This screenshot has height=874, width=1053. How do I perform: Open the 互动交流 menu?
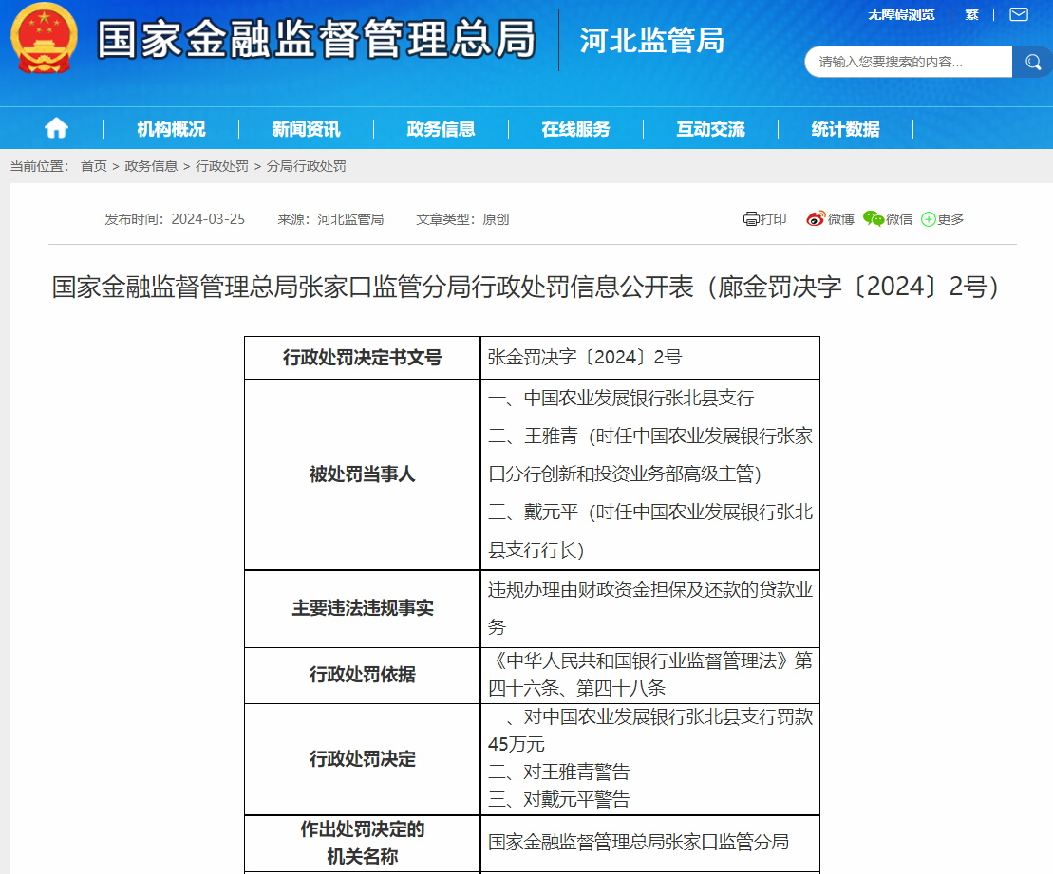pyautogui.click(x=709, y=127)
